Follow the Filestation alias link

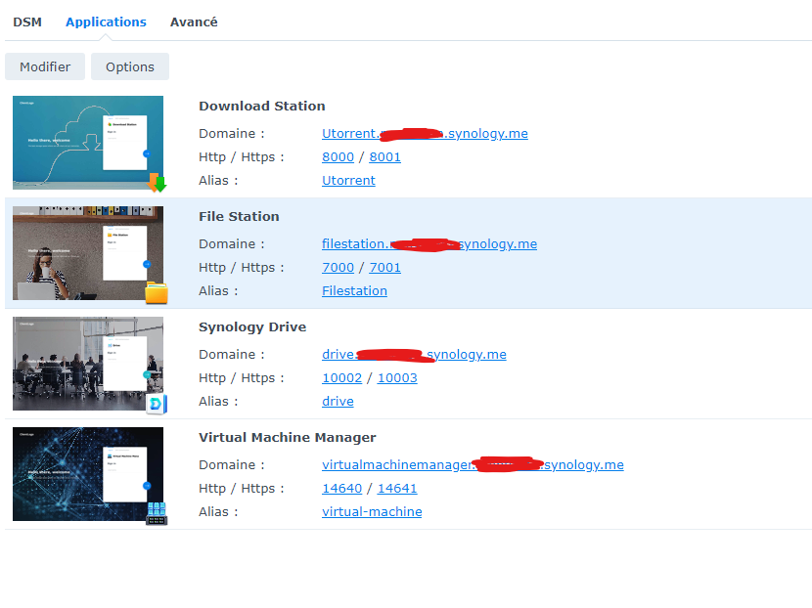[x=354, y=291]
